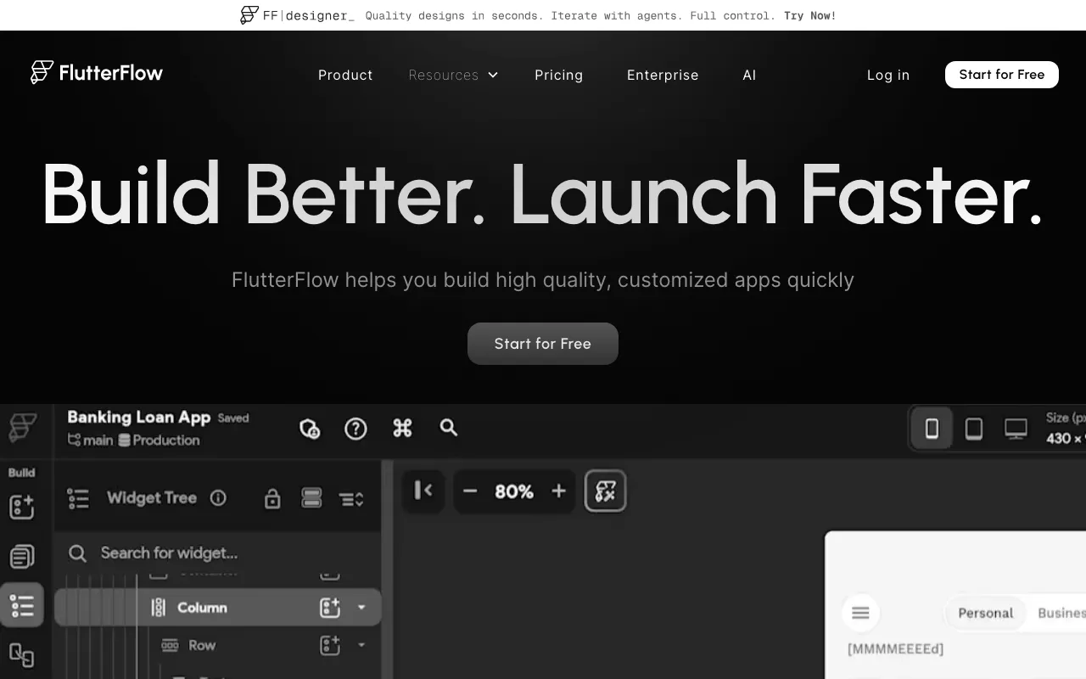Click the add child icon on Column row
Image resolution: width=1086 pixels, height=679 pixels.
[330, 608]
